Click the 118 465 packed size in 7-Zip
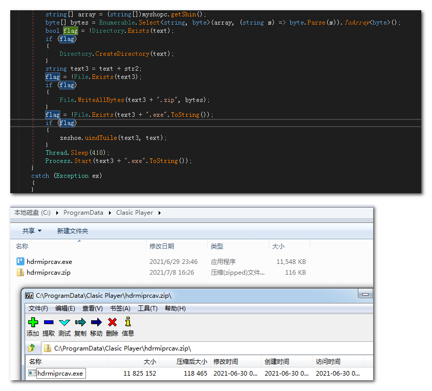The height and width of the screenshot is (391, 432). 196,374
